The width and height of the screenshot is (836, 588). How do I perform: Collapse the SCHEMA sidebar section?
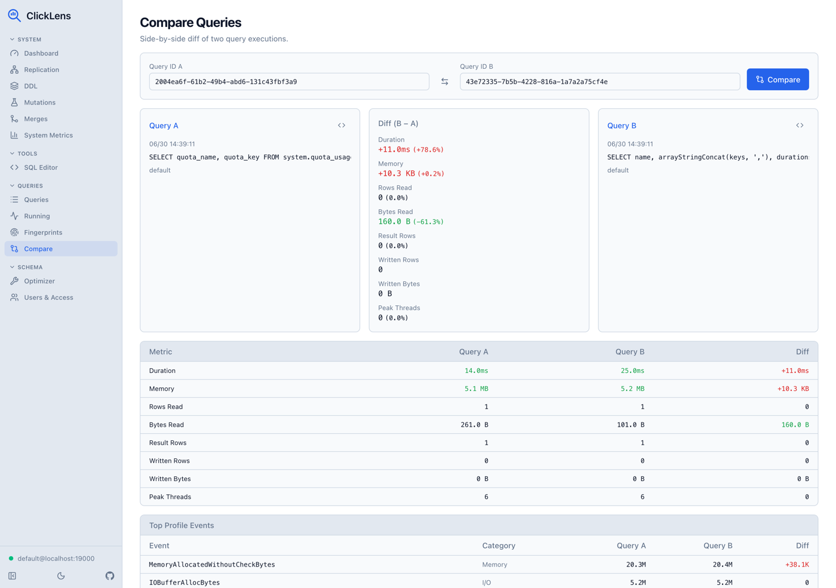(26, 267)
